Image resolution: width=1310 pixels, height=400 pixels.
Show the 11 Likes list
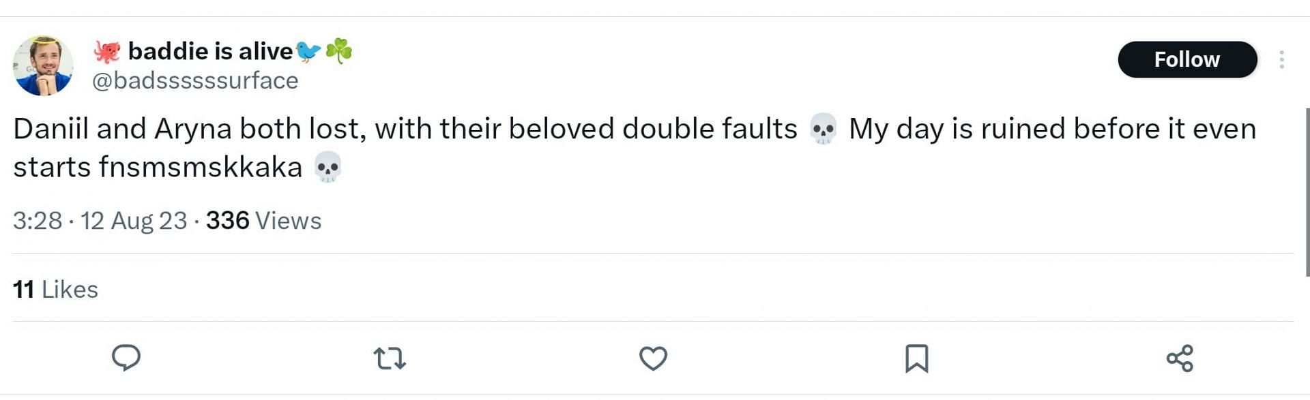click(55, 290)
